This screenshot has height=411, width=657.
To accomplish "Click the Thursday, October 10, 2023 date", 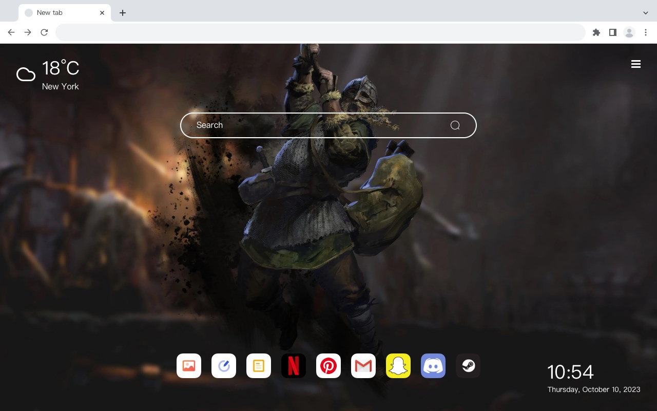I will (x=594, y=389).
